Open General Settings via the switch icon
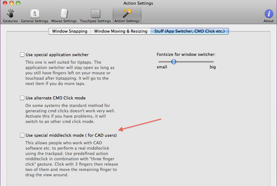Viewport: 277px width, 186px height. (x=34, y=14)
